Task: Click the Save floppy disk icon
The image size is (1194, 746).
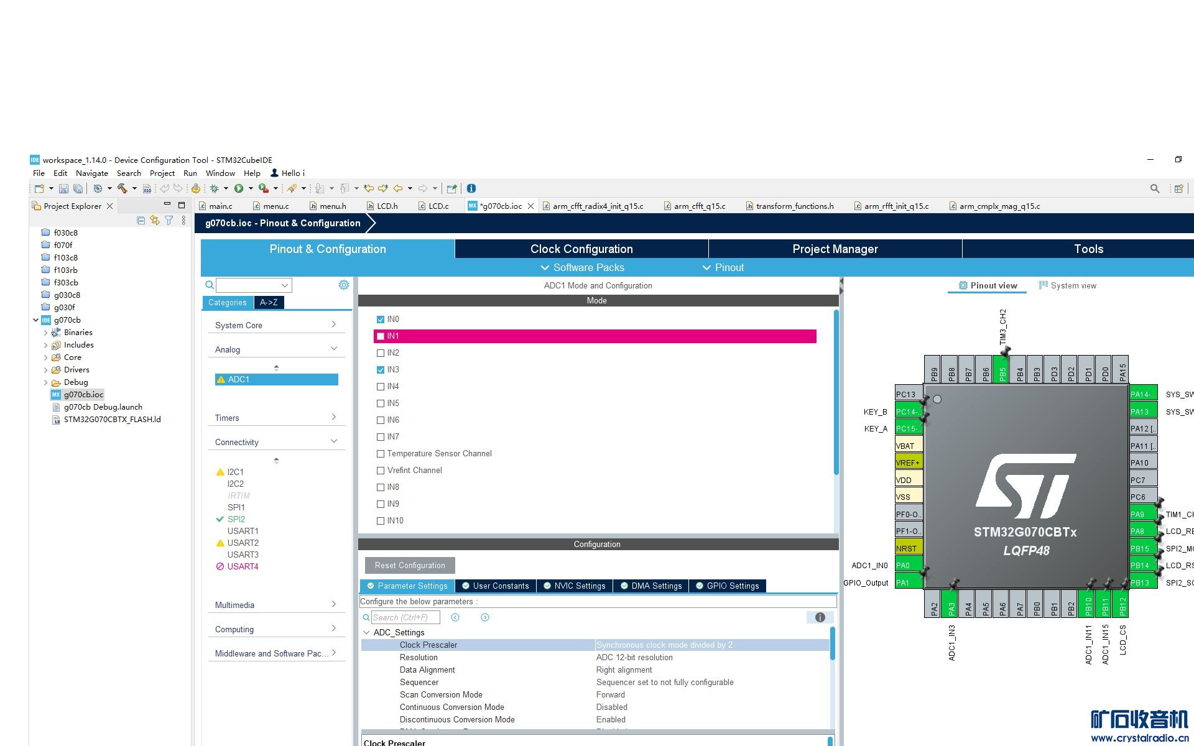Action: point(63,188)
